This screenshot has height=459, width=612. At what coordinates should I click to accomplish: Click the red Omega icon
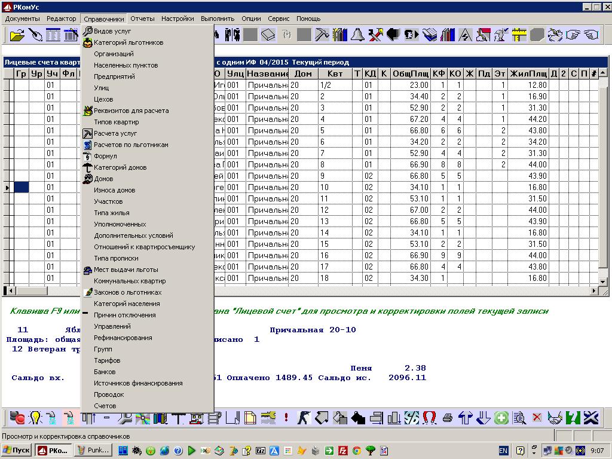pyautogui.click(x=429, y=418)
